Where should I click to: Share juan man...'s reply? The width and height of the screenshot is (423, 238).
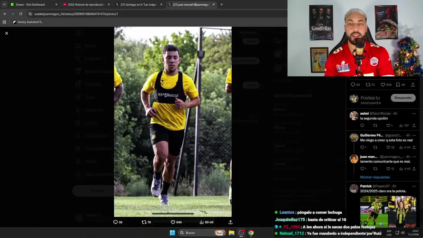414,169
